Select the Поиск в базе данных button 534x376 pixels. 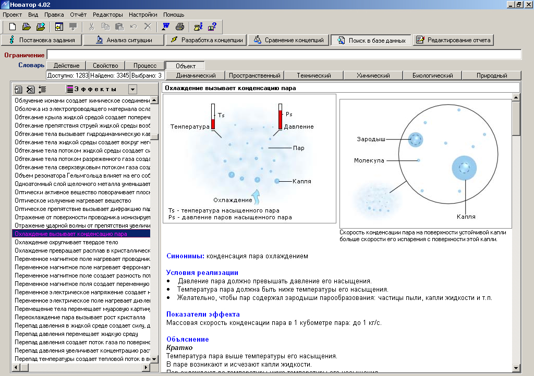371,41
